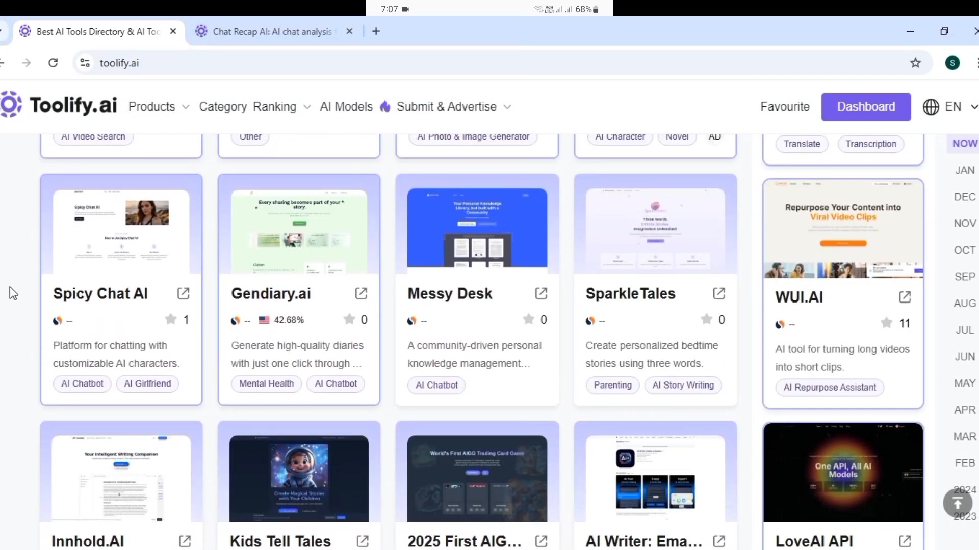Click the flame icon next to AI Models

(x=385, y=106)
